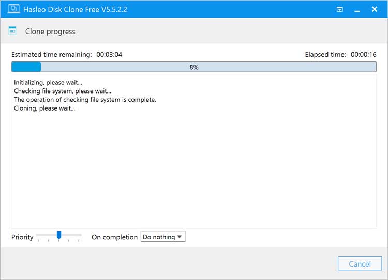
Task: Click the 'Priority' label
Action: point(22,237)
